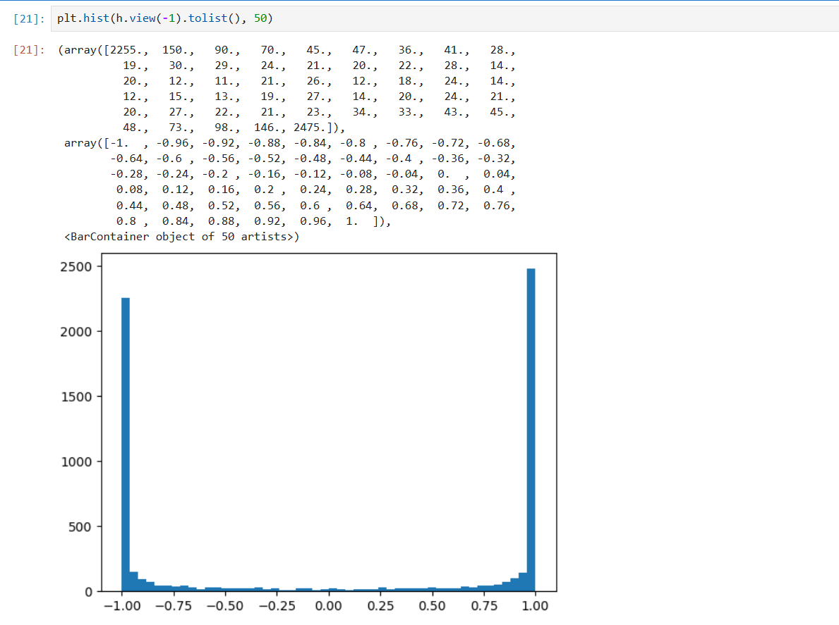Click the tall left histogram bar

pos(126,444)
